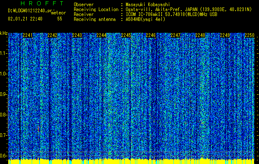Click the HROFFT title text
259x164 pixels.
[42, 3]
